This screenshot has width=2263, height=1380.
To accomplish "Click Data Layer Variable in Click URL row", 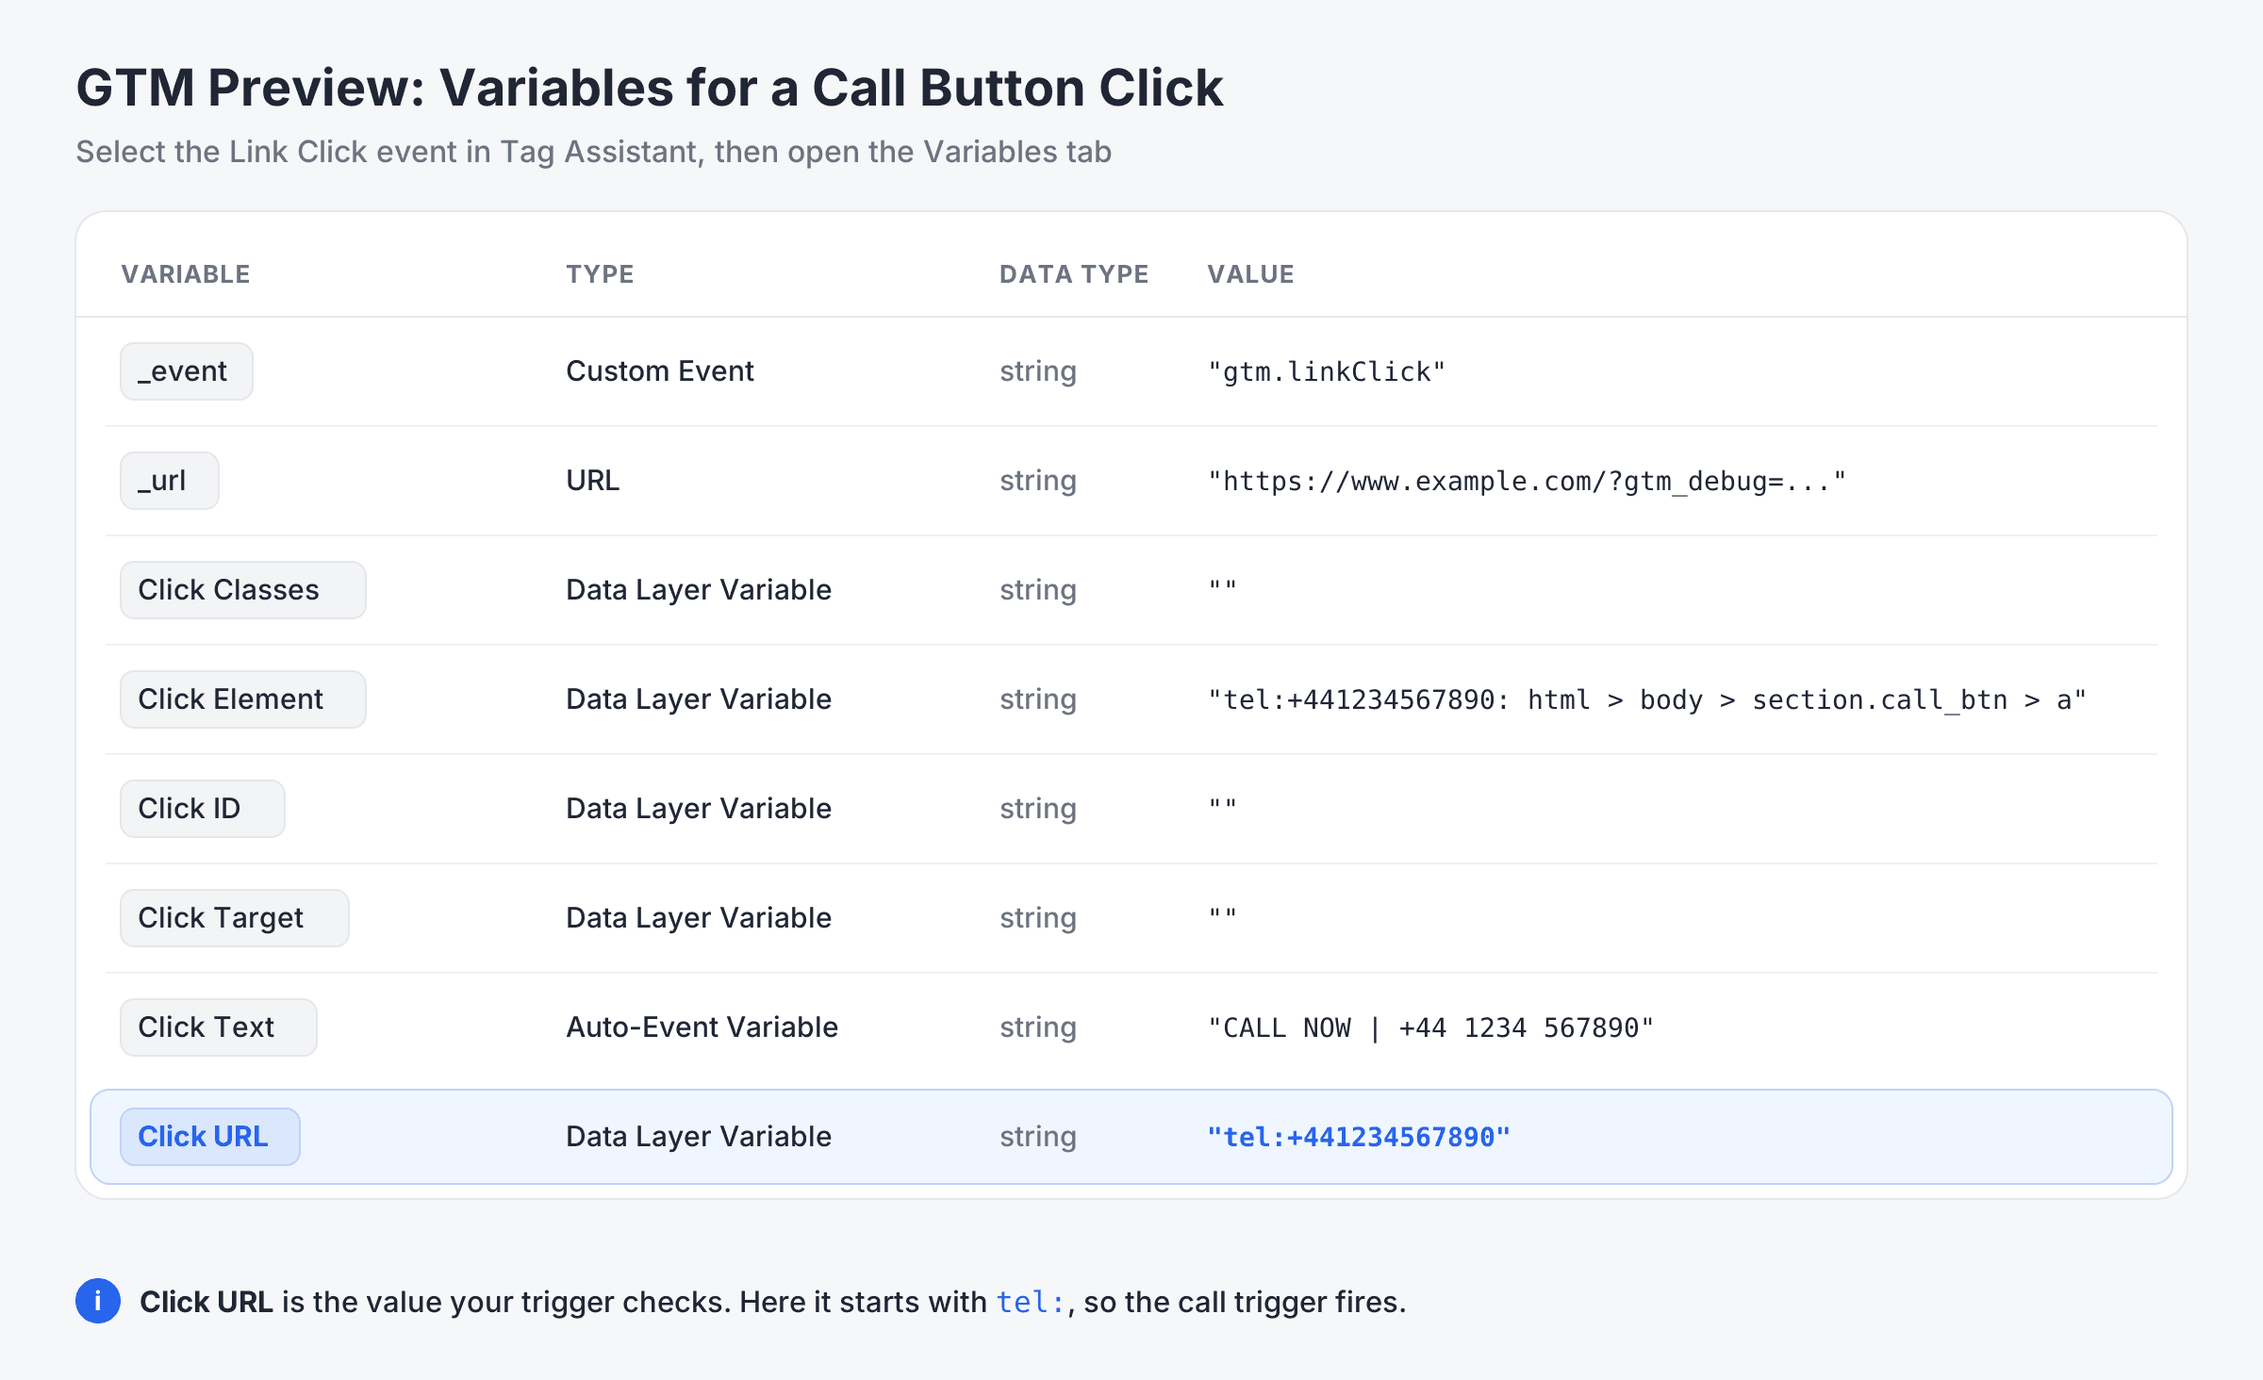I will click(x=699, y=1137).
